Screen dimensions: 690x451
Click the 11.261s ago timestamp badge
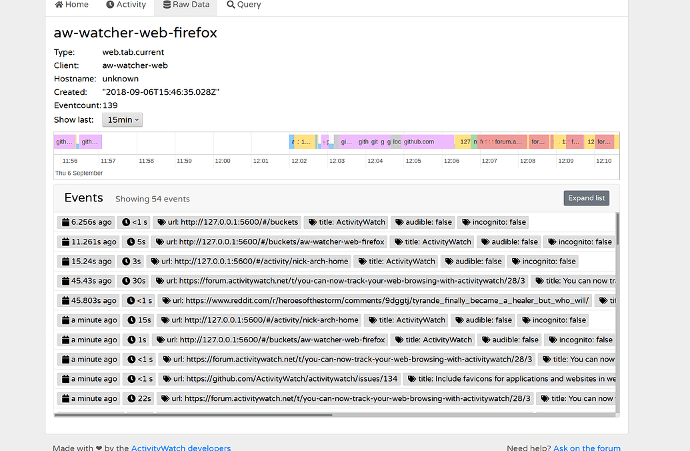pos(89,242)
